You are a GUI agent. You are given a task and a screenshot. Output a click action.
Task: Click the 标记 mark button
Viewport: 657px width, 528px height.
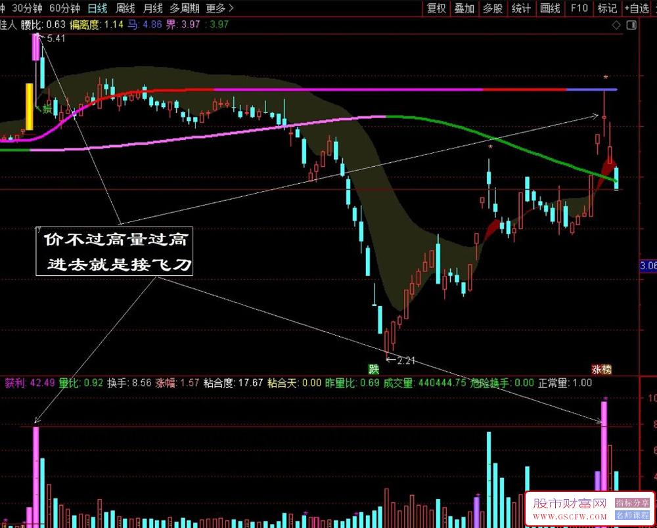click(607, 9)
